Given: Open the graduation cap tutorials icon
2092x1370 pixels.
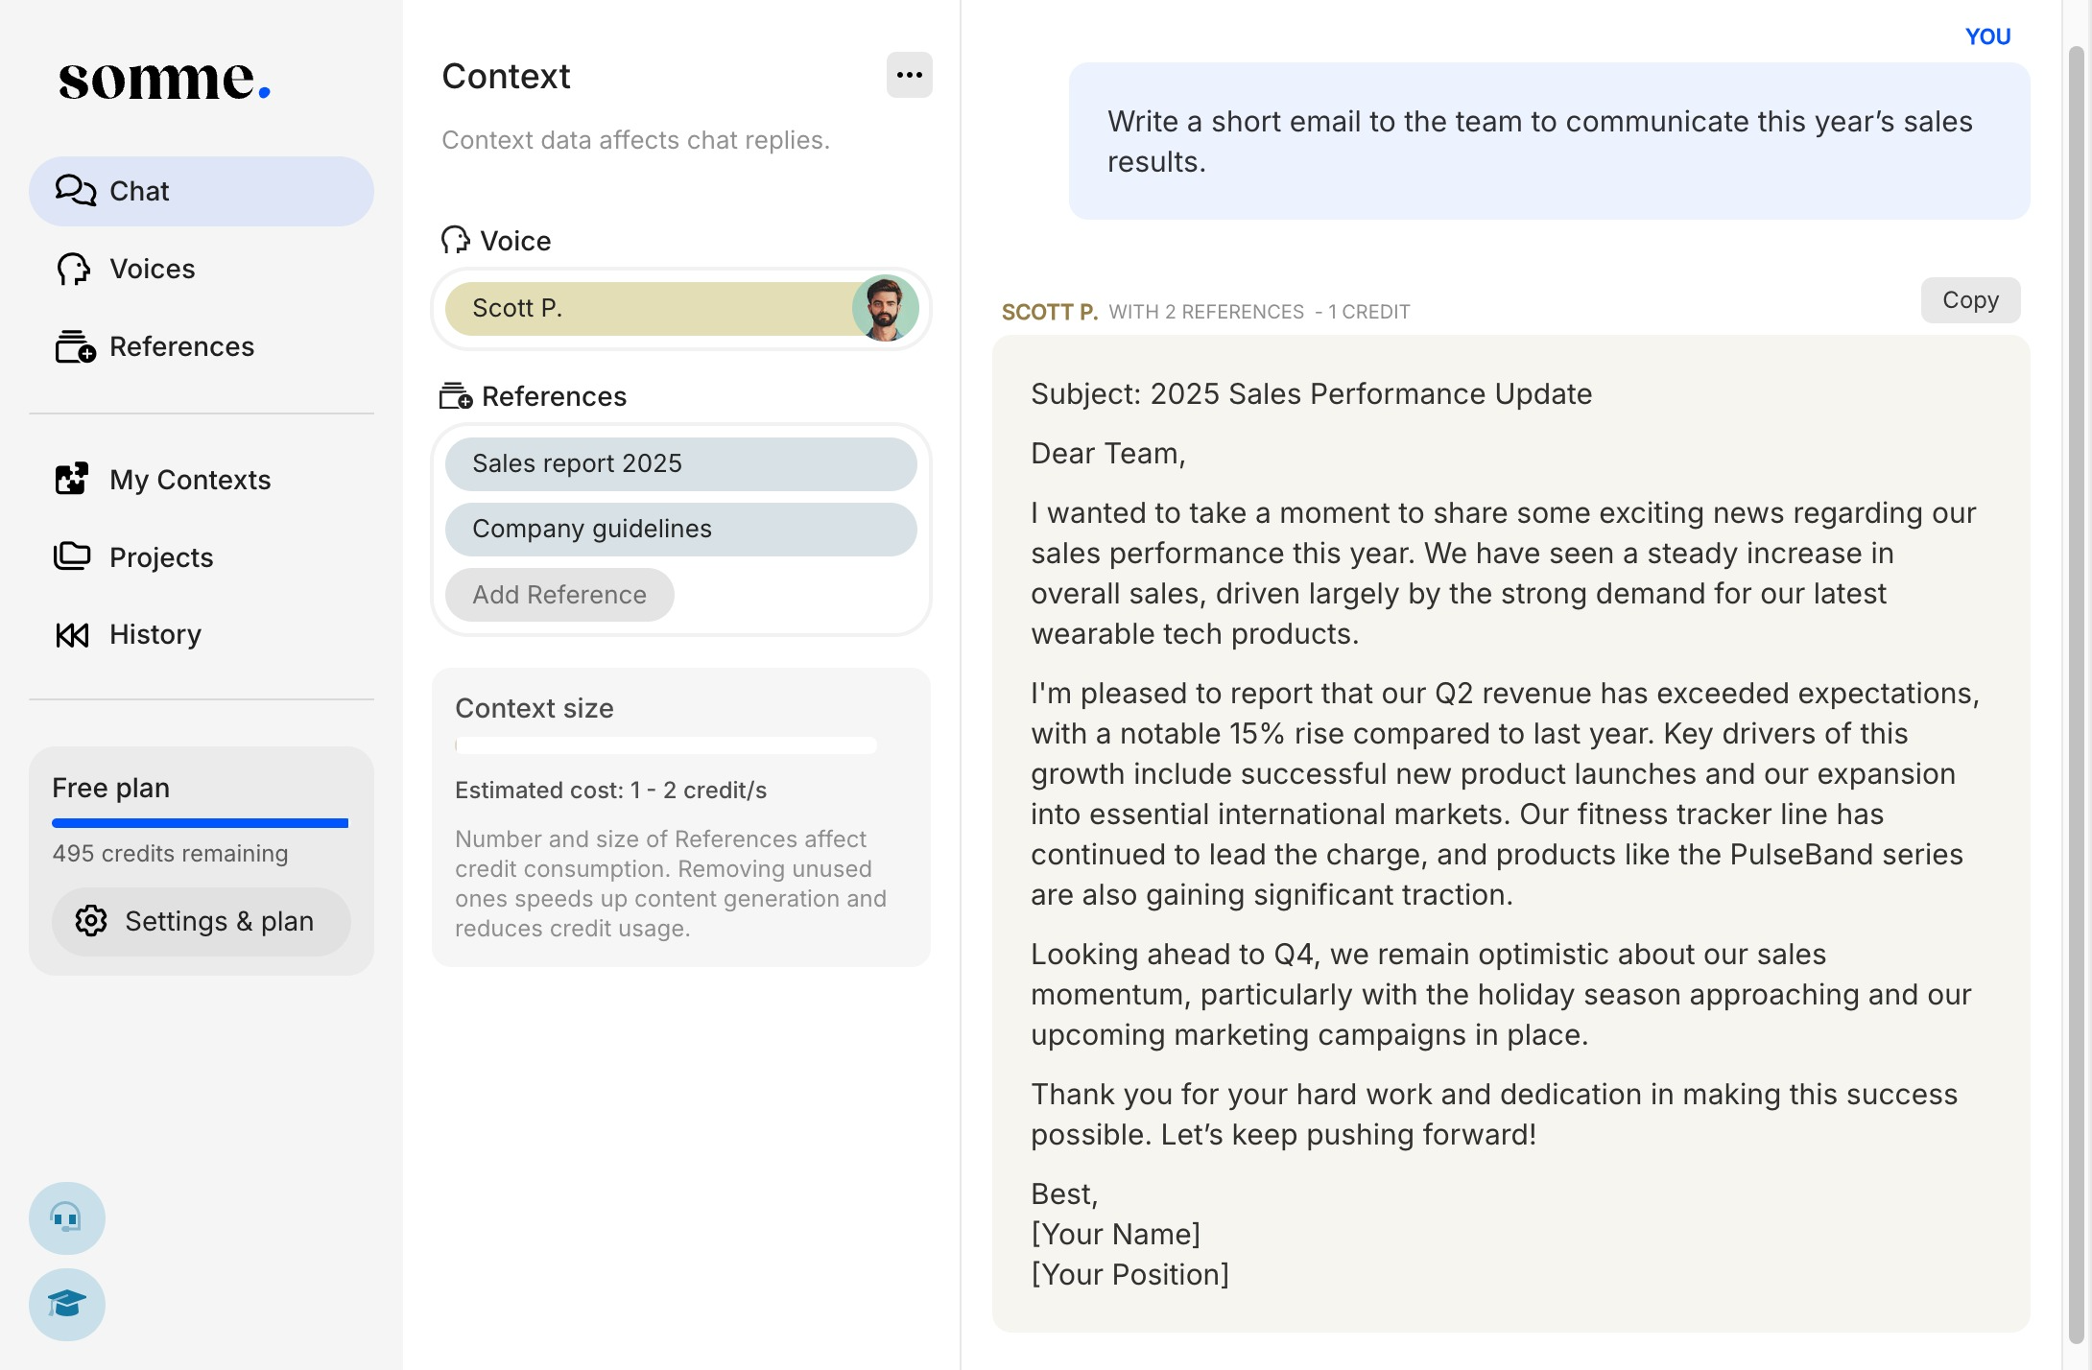Looking at the screenshot, I should 66,1304.
